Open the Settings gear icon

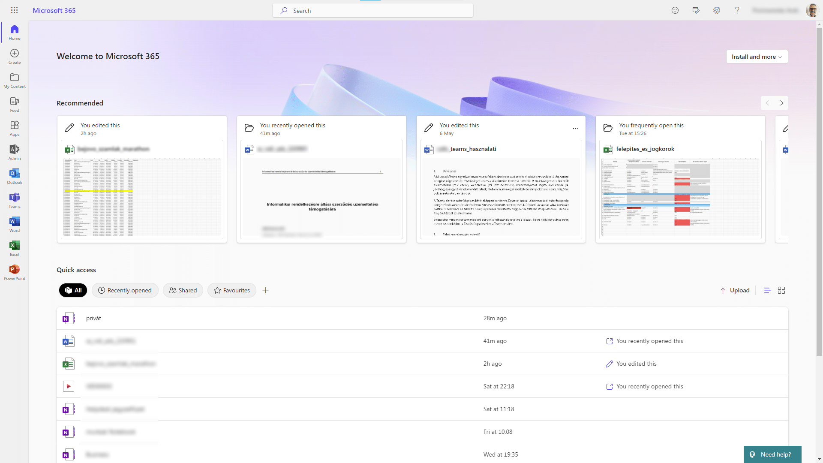click(716, 10)
